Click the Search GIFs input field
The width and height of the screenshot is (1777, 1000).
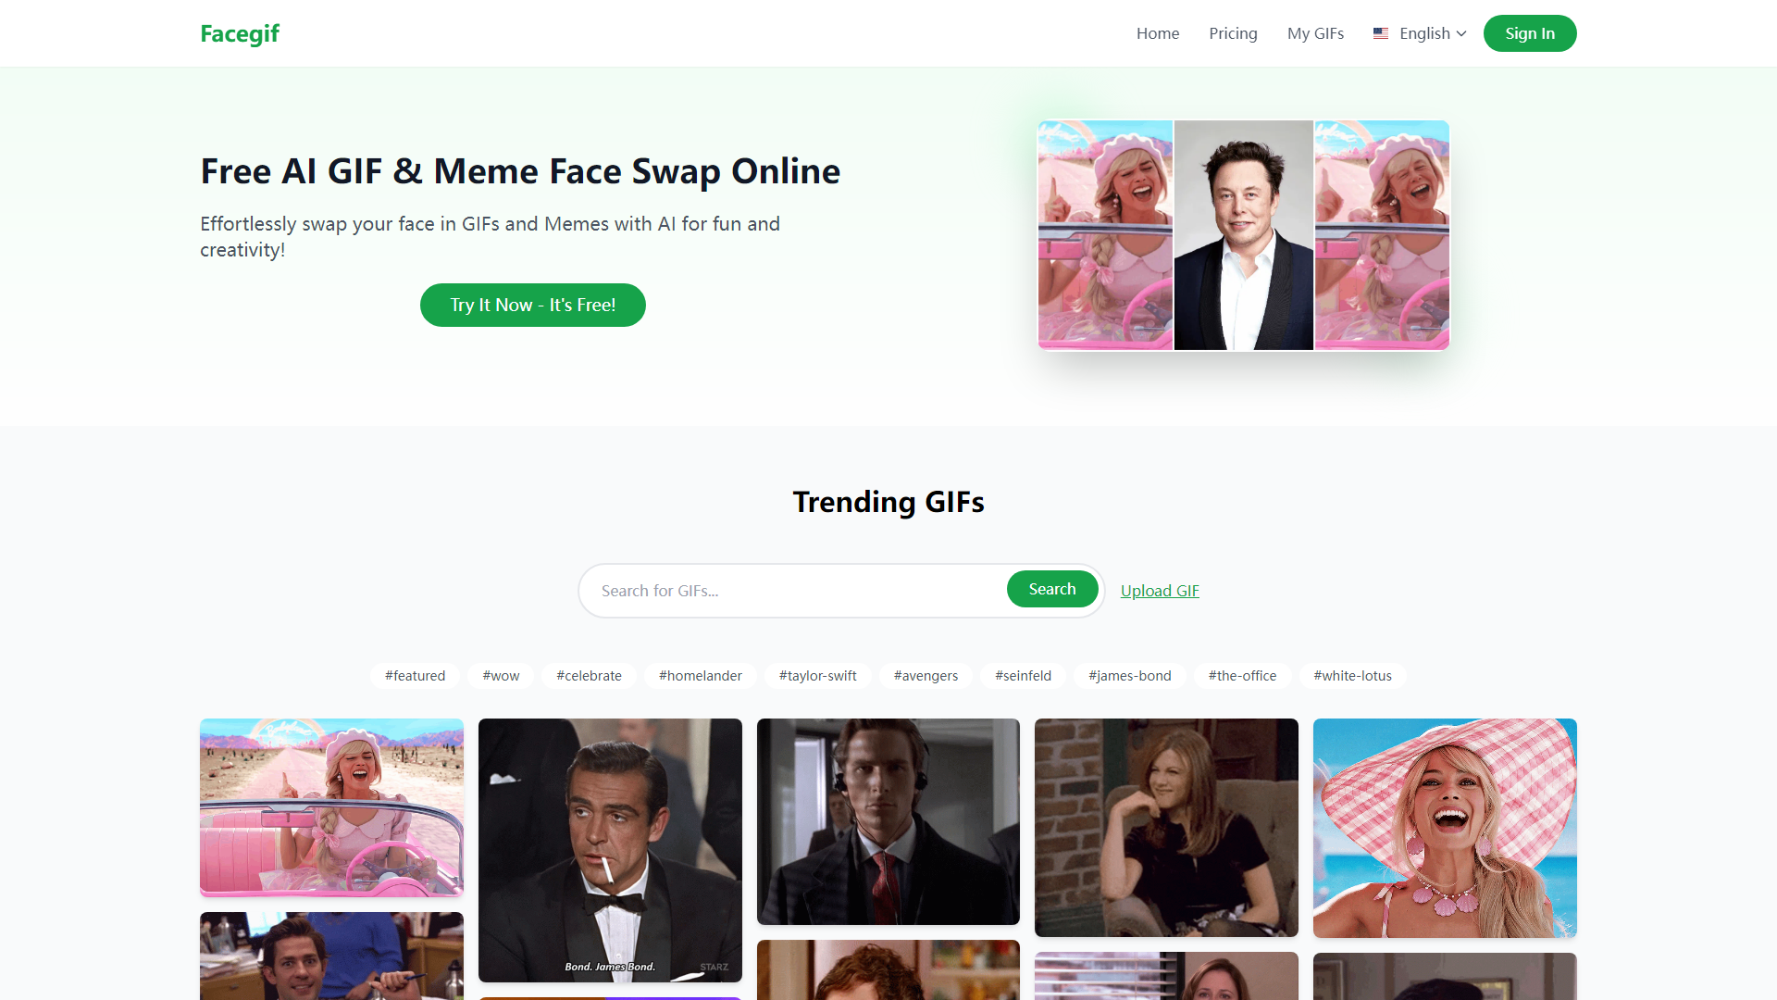click(x=792, y=590)
